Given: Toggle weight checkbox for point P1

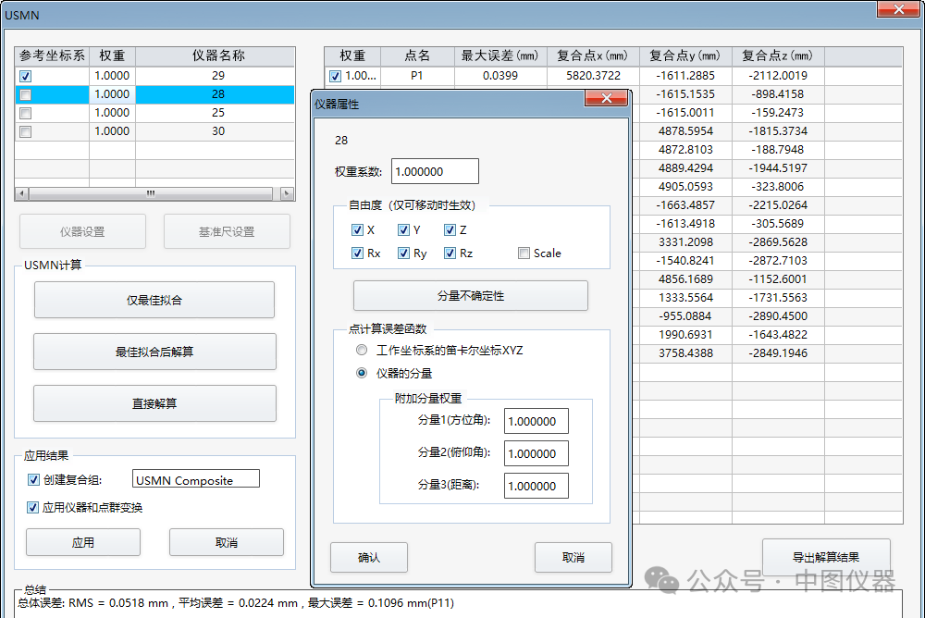Looking at the screenshot, I should 335,76.
